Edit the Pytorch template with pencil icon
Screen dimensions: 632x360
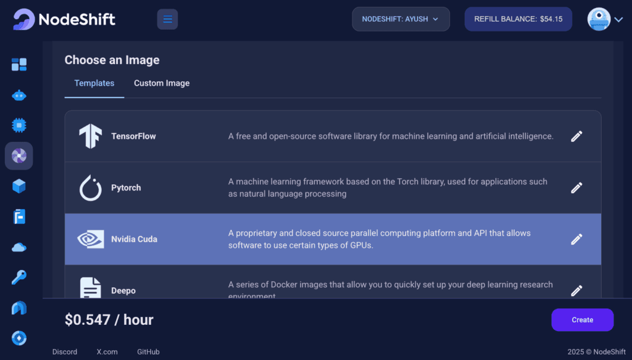[576, 187]
